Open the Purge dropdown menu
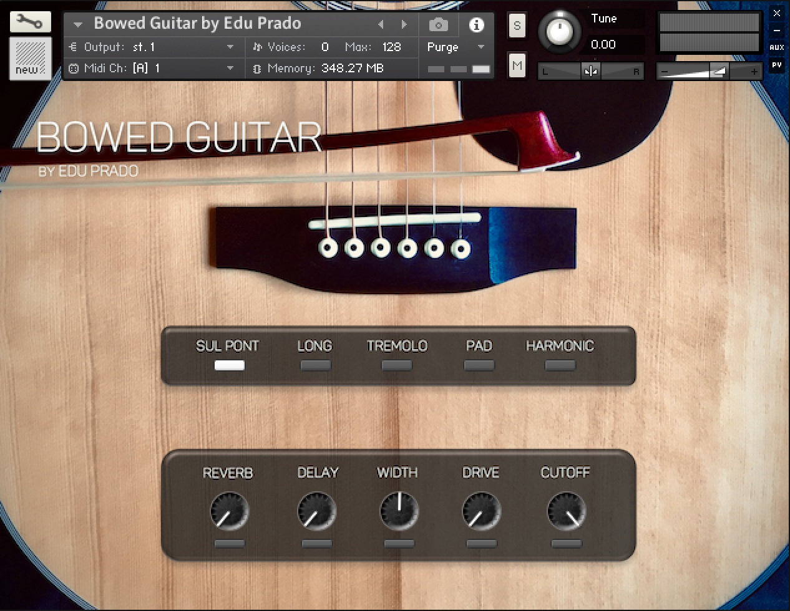 click(x=456, y=47)
